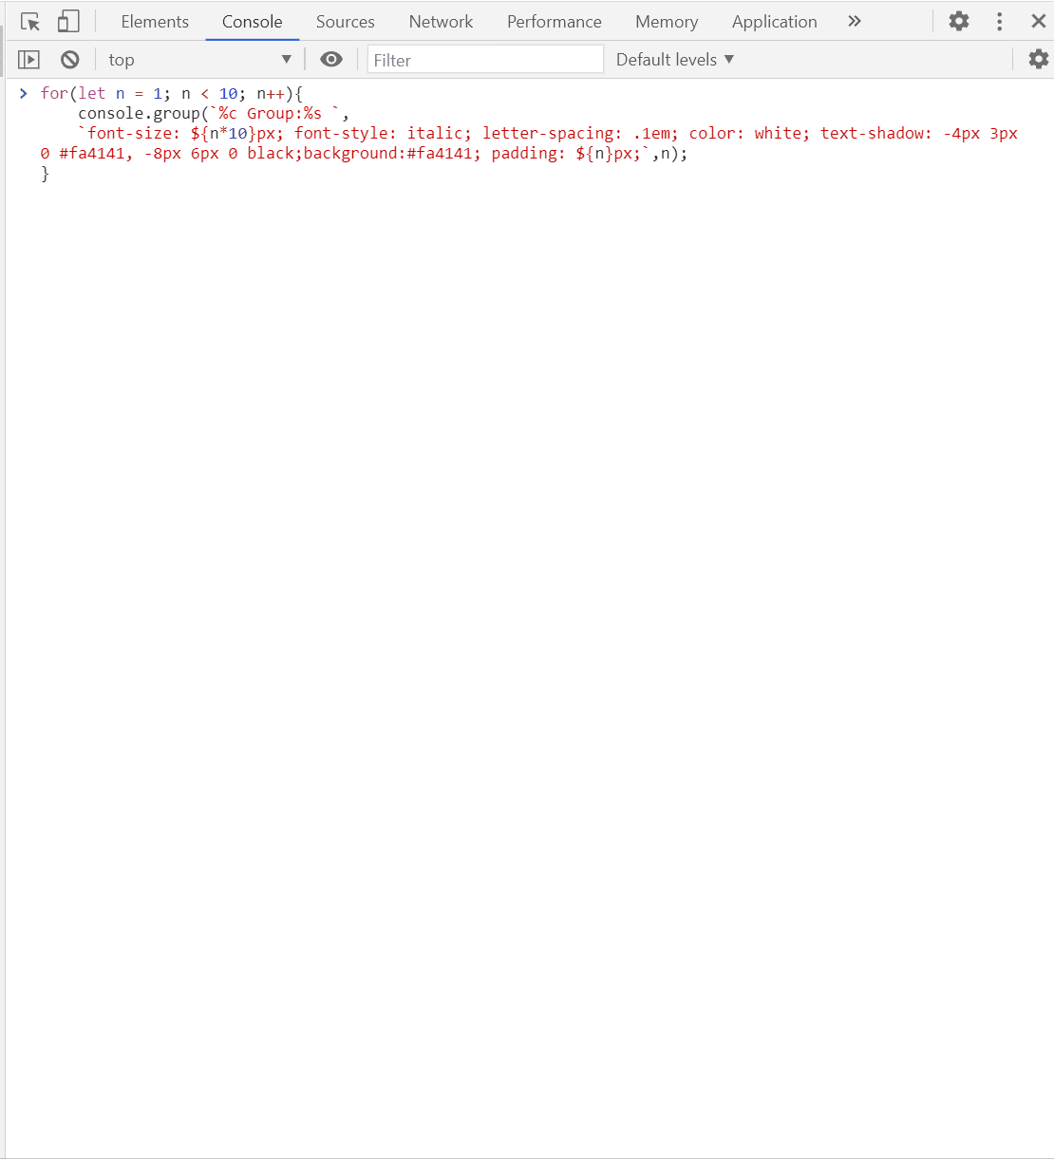1054x1159 pixels.
Task: Switch to the Elements panel
Action: point(155,21)
